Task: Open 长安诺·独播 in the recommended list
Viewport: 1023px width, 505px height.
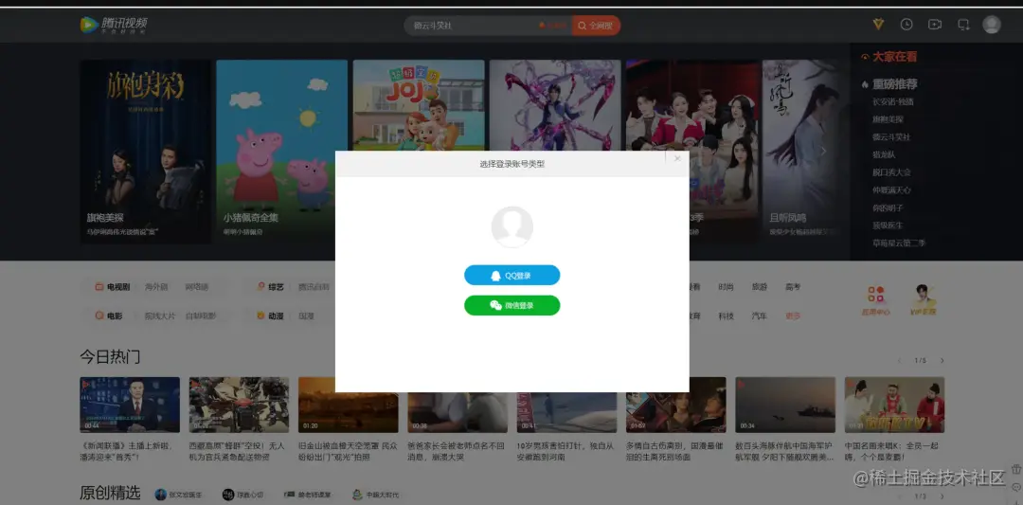Action: (893, 101)
